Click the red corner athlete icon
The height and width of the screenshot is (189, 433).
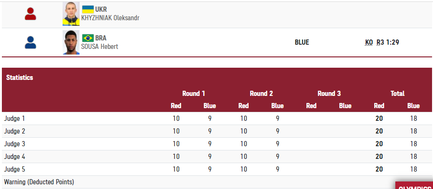pyautogui.click(x=31, y=14)
